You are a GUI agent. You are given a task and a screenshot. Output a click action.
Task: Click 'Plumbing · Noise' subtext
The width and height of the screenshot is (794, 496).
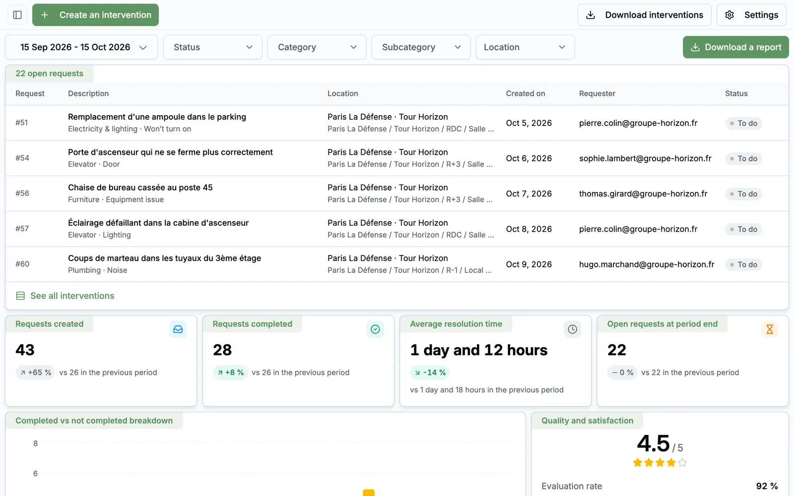pyautogui.click(x=97, y=270)
